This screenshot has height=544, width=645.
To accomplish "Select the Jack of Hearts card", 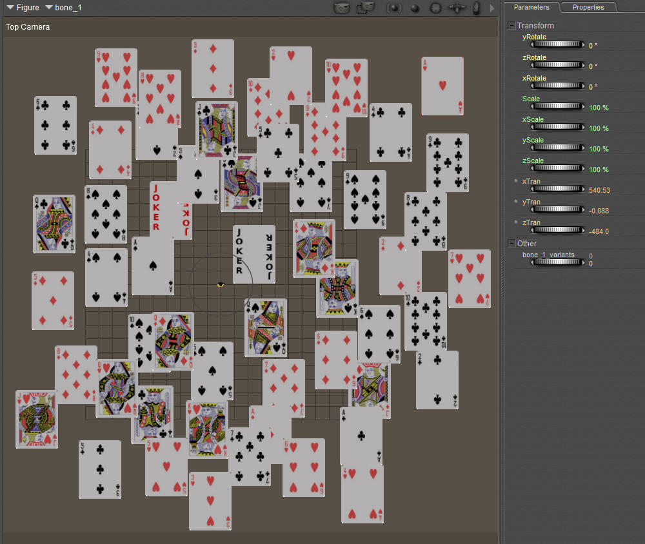I will click(36, 419).
